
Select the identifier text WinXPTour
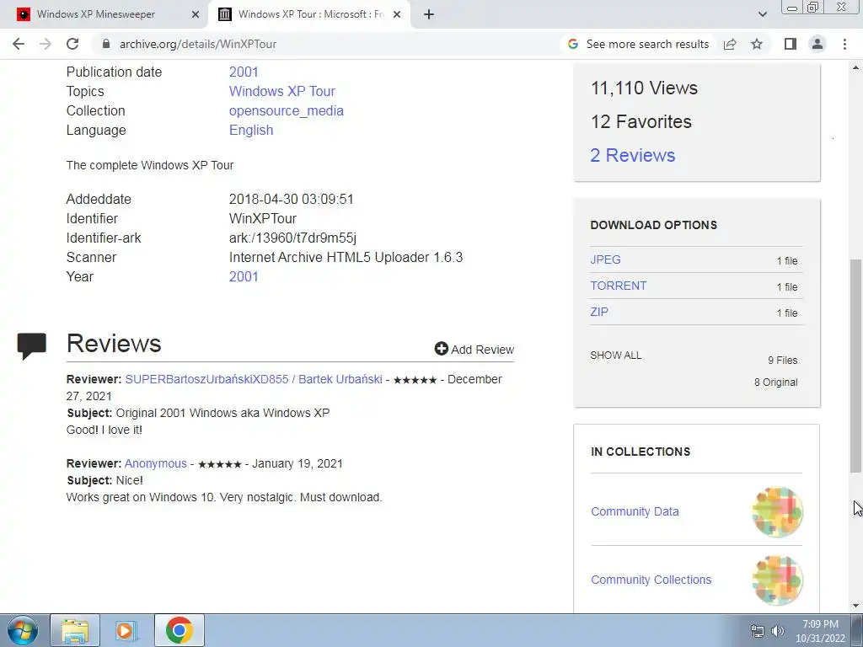coord(263,218)
